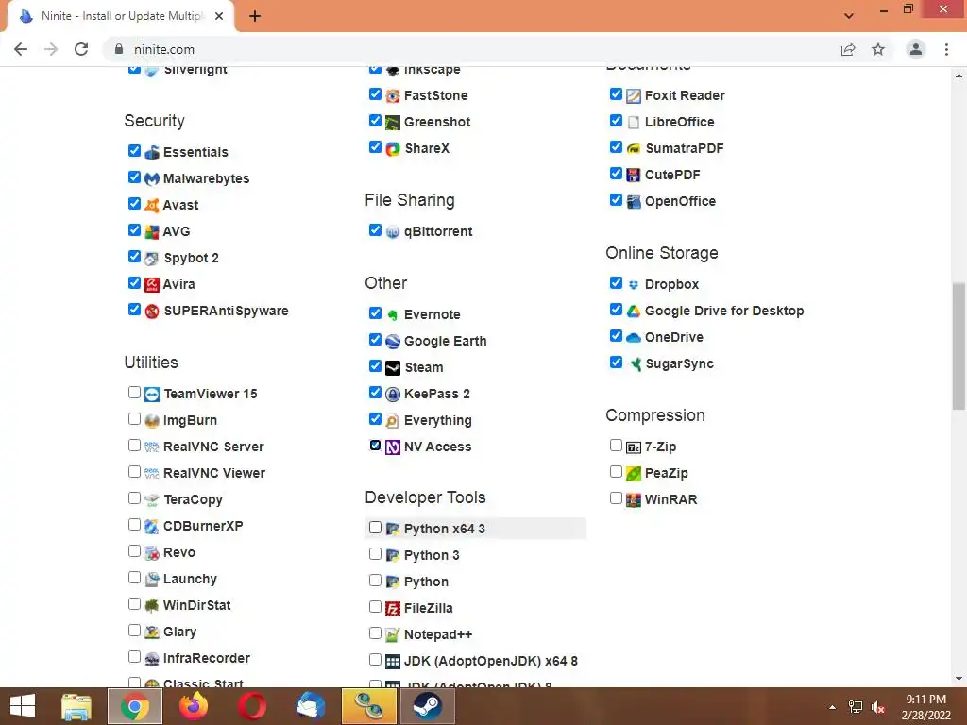967x725 pixels.
Task: Click the Avira red icon
Action: (x=152, y=284)
